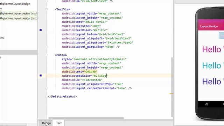Click the TextView opening tag

coord(63,9)
